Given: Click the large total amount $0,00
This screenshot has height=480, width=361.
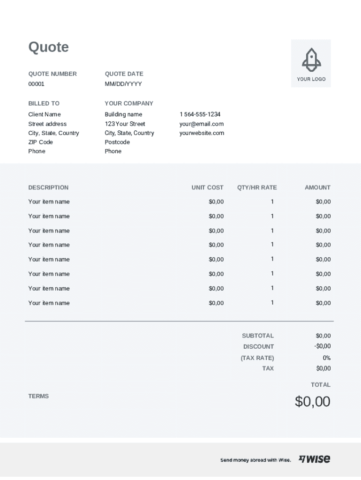Looking at the screenshot, I should 313,401.
